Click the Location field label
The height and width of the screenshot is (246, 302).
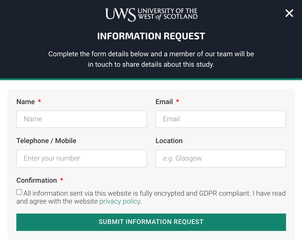(169, 141)
